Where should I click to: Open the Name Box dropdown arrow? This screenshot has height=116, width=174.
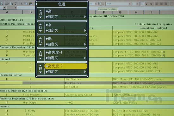click(4, 8)
